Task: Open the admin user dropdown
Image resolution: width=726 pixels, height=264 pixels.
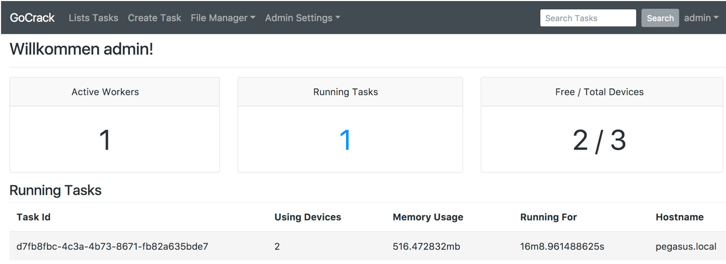Action: [x=701, y=18]
